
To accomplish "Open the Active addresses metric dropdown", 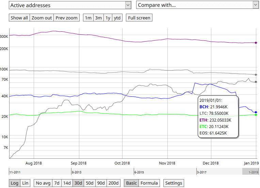I will pos(70,5).
